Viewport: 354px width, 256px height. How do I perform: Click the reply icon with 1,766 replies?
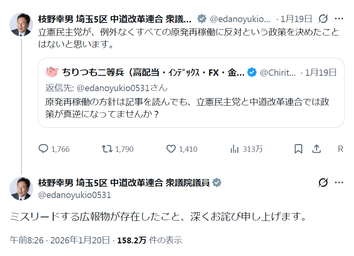(43, 149)
